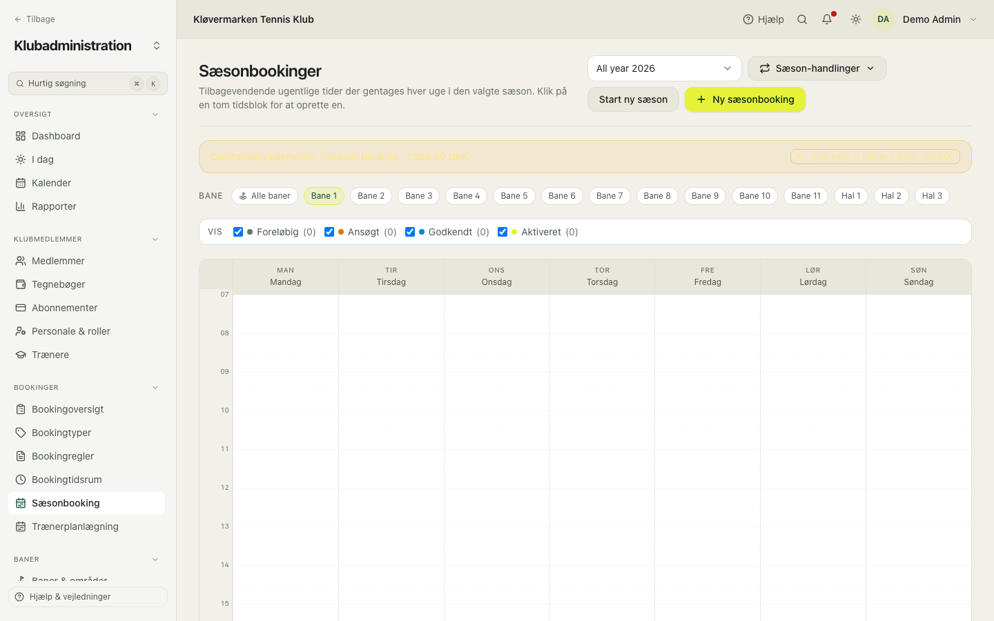
Task: Click the Start ny sæson button
Action: (x=633, y=99)
